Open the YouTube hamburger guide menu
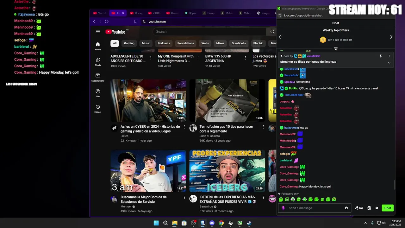Viewport: 405px width, 228px height. (98, 32)
